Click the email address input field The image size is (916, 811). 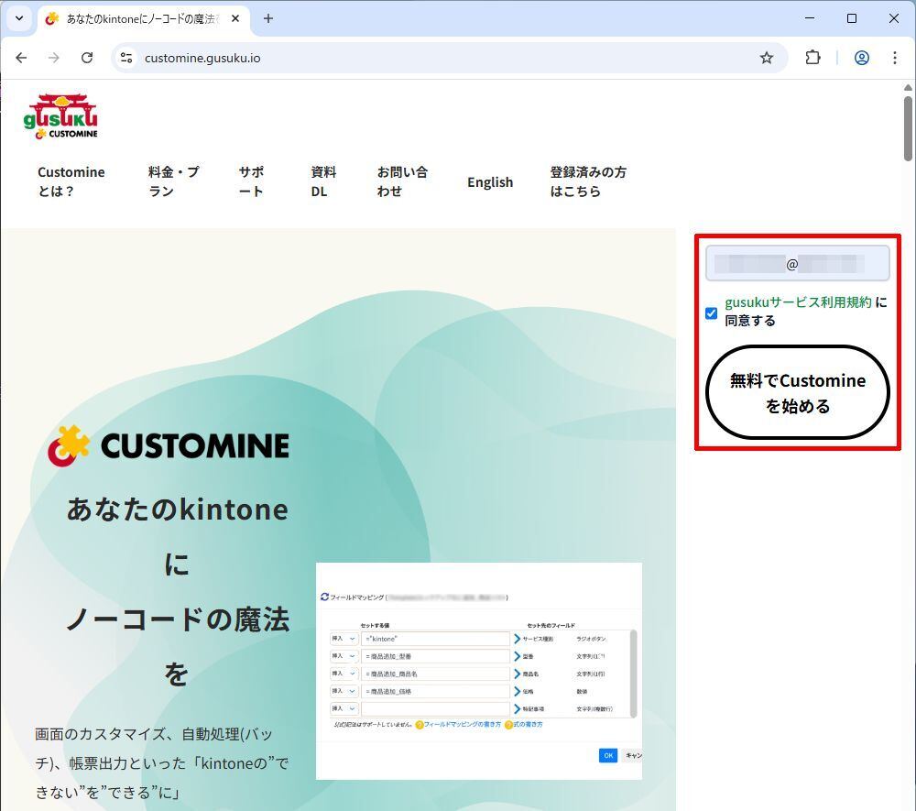pos(798,264)
